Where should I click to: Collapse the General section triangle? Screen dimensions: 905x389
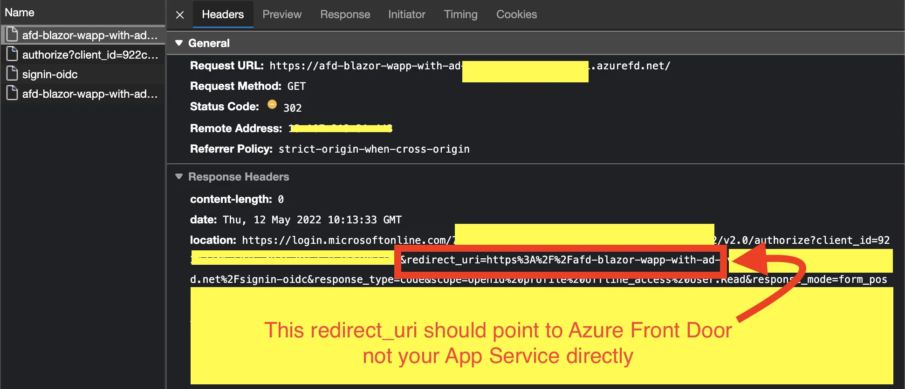pyautogui.click(x=179, y=43)
